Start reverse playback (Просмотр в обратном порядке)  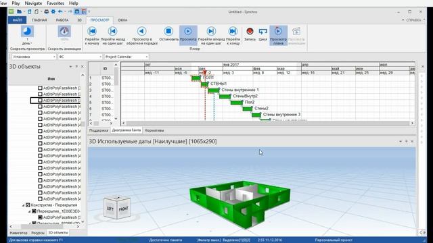coord(141,31)
